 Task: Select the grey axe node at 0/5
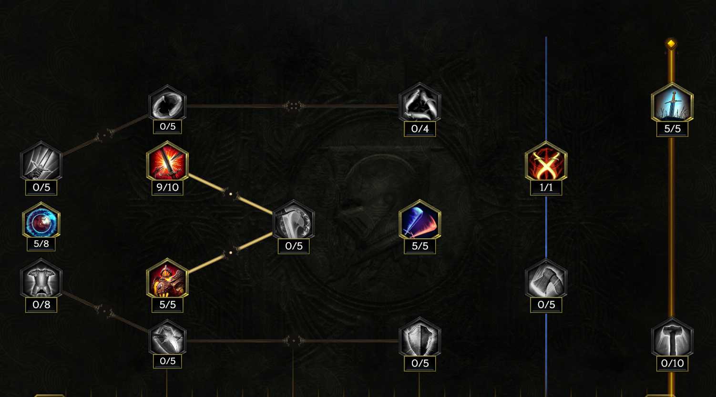[546, 280]
